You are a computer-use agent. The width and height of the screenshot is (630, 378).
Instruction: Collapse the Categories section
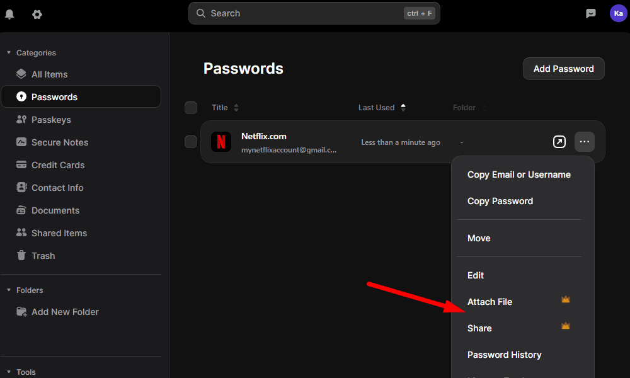(x=9, y=53)
